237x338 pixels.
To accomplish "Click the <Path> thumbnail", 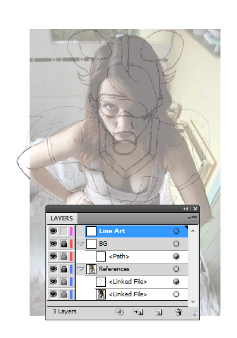I will point(101,257).
